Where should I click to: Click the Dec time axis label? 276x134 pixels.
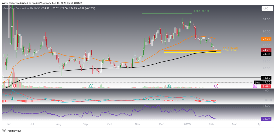162,124
